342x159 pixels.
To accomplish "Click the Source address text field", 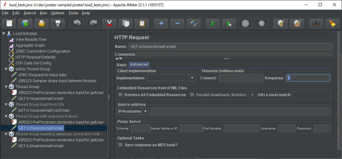I will 240,111.
